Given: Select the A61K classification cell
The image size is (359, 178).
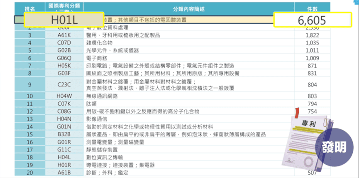Looking at the screenshot, I should pyautogui.click(x=64, y=35).
